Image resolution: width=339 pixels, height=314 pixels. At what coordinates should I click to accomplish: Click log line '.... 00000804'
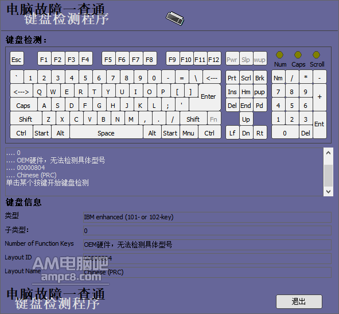click(x=25, y=168)
